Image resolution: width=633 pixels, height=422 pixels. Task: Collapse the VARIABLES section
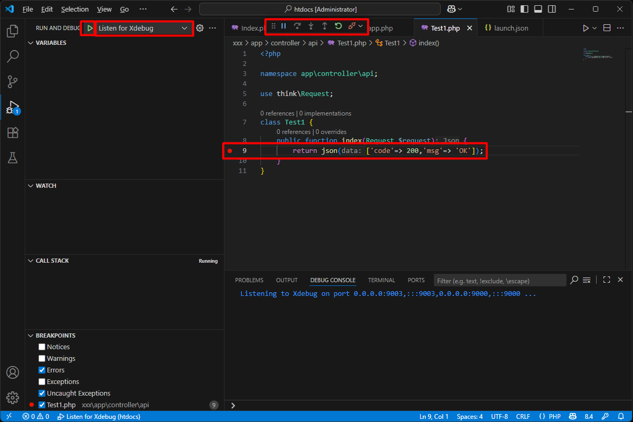(31, 43)
